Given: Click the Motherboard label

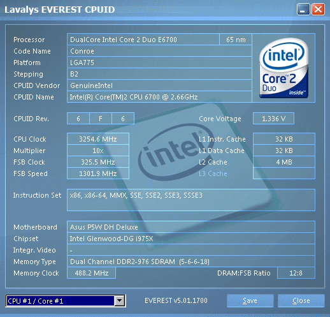Looking at the screenshot, I should (35, 227).
